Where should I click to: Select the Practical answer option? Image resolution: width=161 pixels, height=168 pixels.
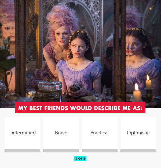coord(100,133)
